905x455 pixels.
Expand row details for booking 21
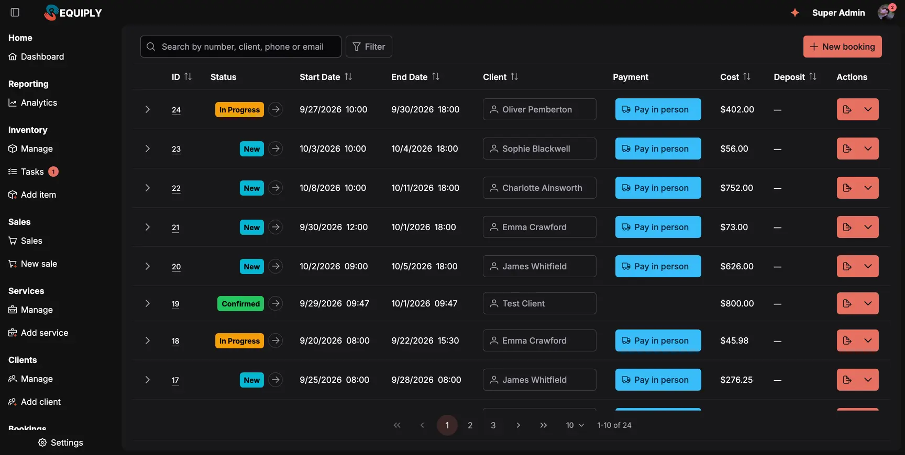tap(148, 227)
